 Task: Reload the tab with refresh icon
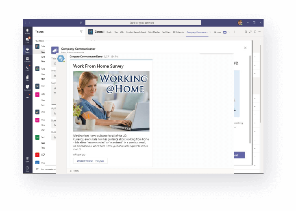pos(255,32)
